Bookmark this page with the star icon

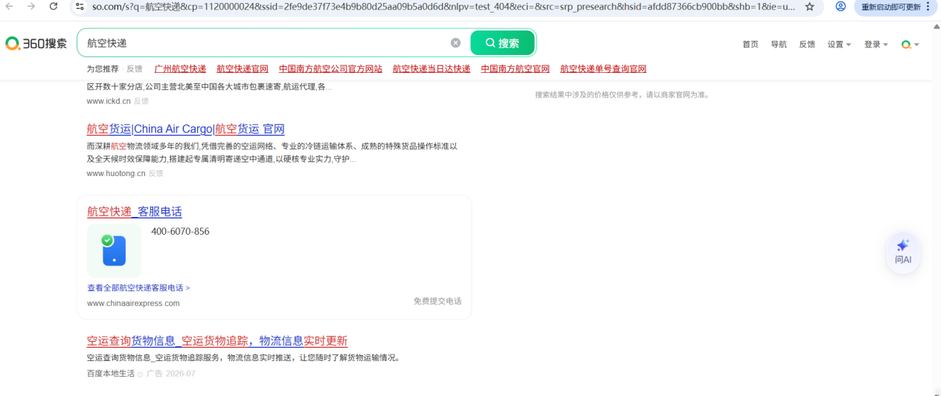[x=809, y=6]
